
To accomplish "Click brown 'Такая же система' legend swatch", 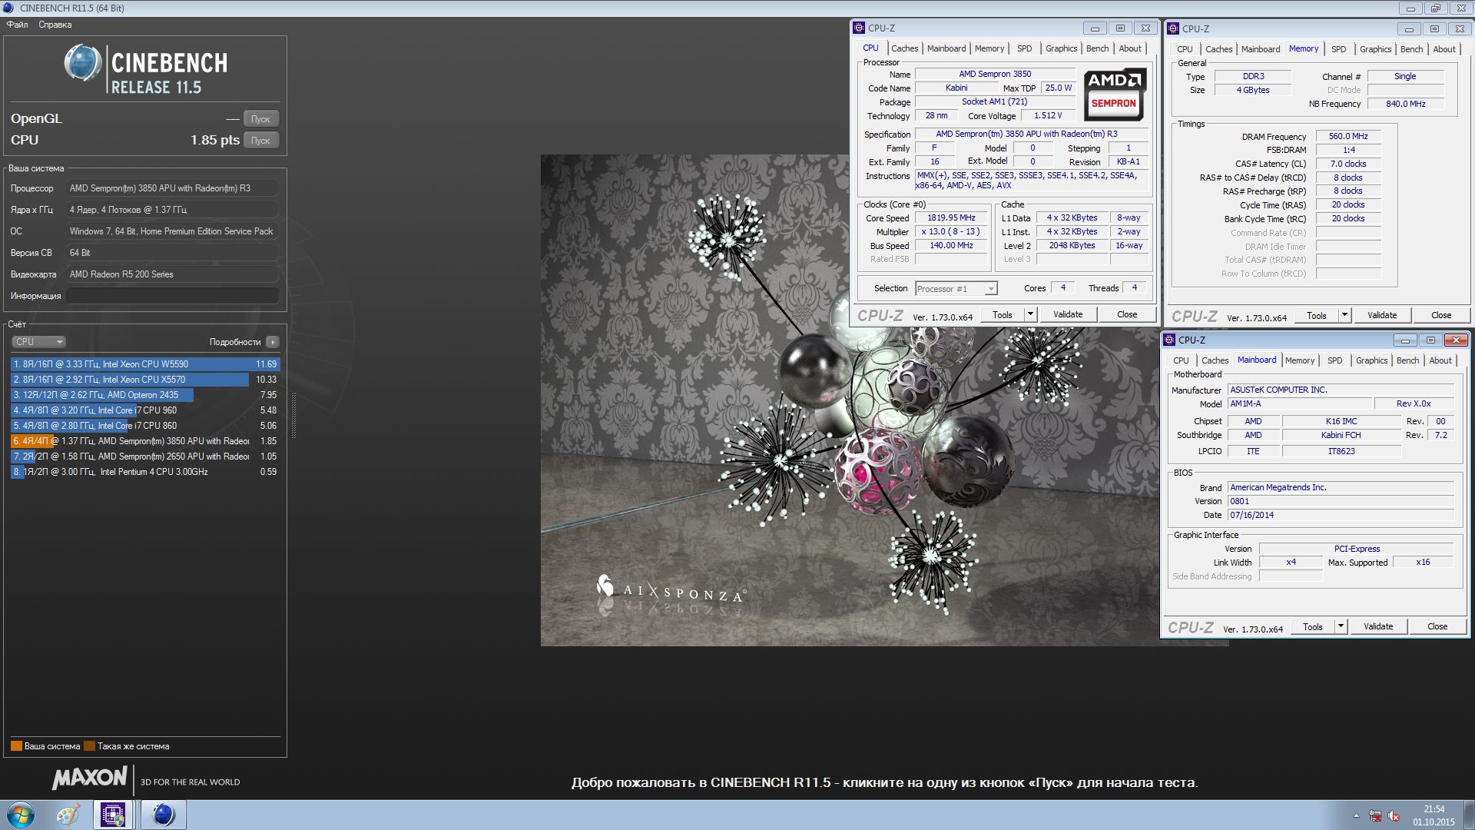I will click(x=89, y=746).
